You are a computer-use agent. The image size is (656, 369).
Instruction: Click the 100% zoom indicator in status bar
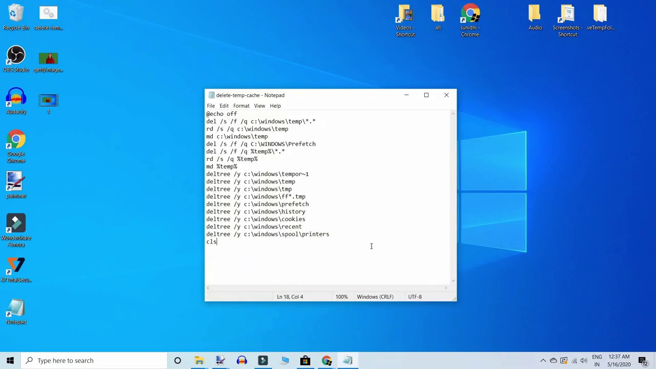(x=341, y=297)
